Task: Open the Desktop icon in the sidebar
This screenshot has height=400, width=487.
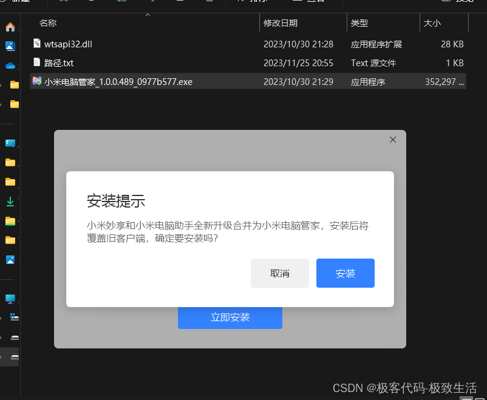Action: [10, 143]
